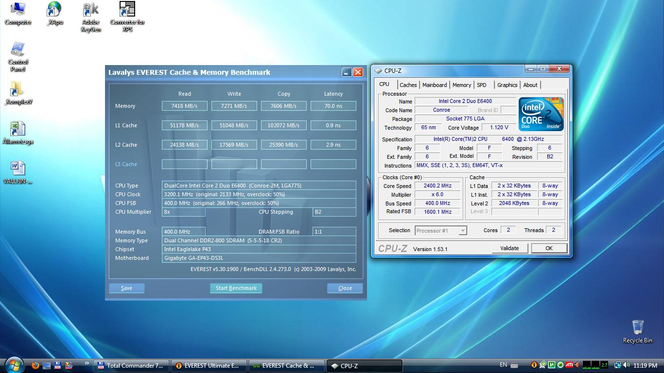Screen dimensions: 664x373
Task: Click the 2.7 CPU meter tray icon
Action: coord(604,365)
